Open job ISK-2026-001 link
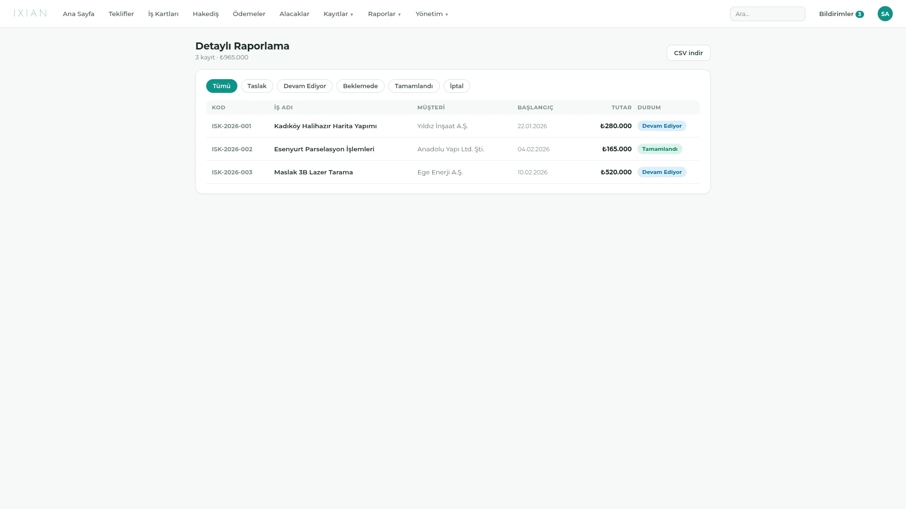 tap(231, 126)
